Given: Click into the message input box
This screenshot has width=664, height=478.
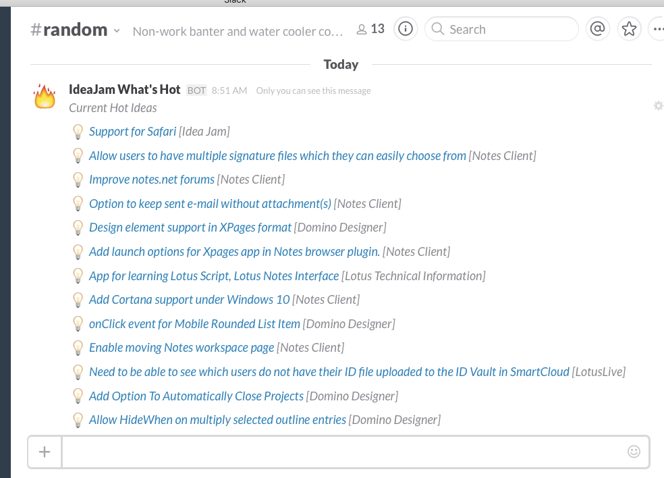Looking at the screenshot, I should pos(344,452).
